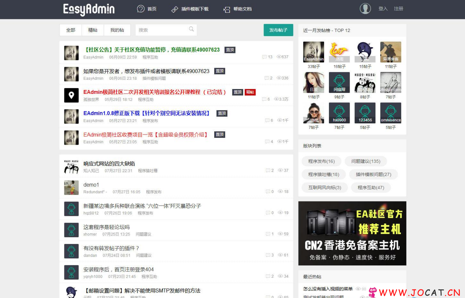Screen dimensions: 465x298
Task: Open 123456 user avatar icon
Action: coord(365,113)
